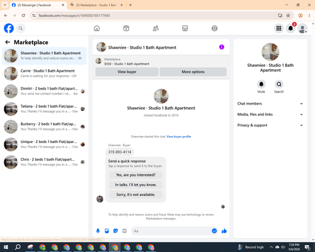Send quick reply 'Sorry, it's not available.'
The image size is (315, 252).
pos(135,195)
